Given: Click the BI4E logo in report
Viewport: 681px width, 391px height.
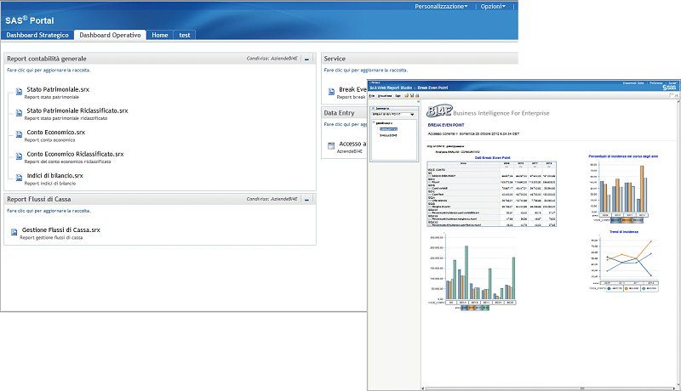Looking at the screenshot, I should [x=439, y=112].
